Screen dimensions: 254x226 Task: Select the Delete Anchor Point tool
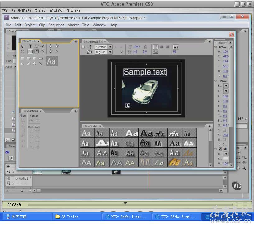coord(57,46)
